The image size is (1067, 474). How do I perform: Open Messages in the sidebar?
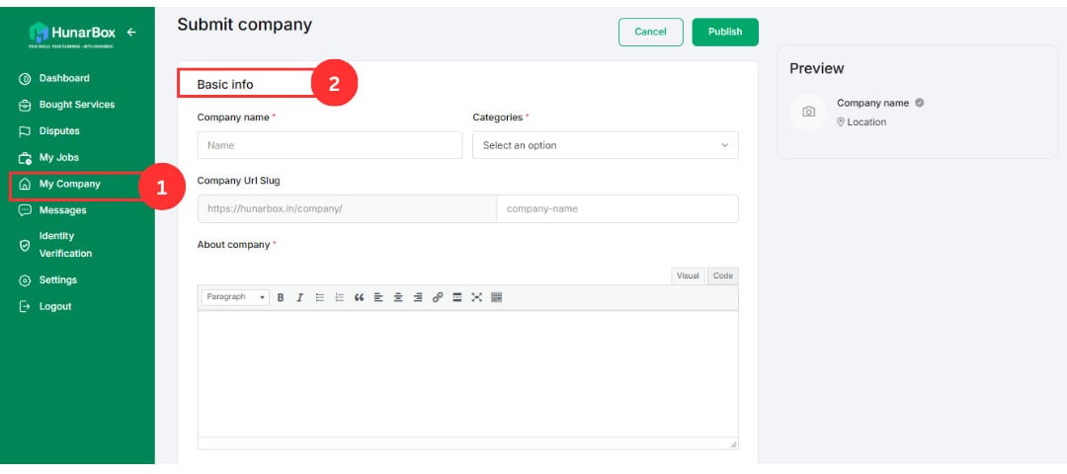(x=62, y=210)
